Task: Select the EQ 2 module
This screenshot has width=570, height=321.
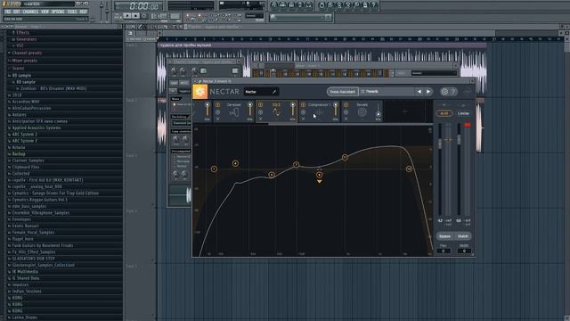Action: click(x=276, y=111)
